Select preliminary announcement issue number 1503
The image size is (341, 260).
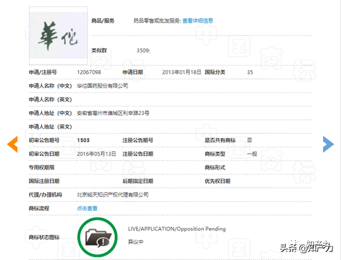(83, 140)
